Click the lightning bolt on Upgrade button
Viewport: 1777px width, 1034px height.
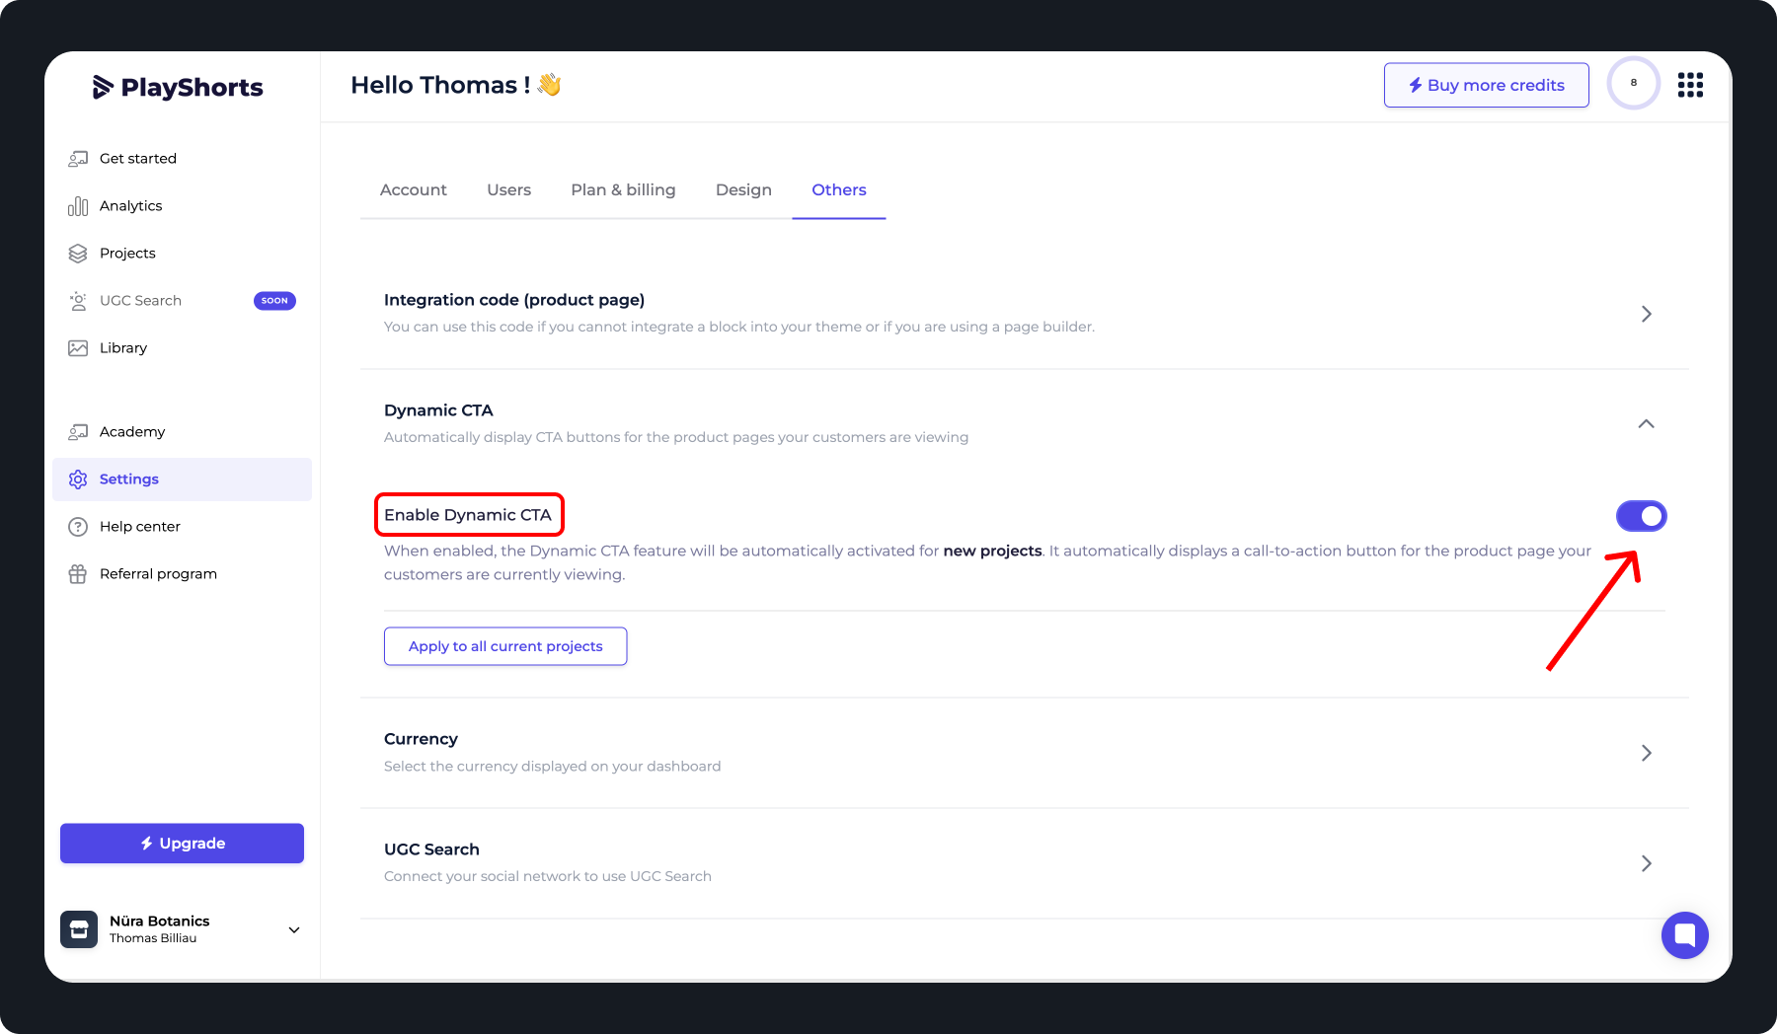click(146, 844)
